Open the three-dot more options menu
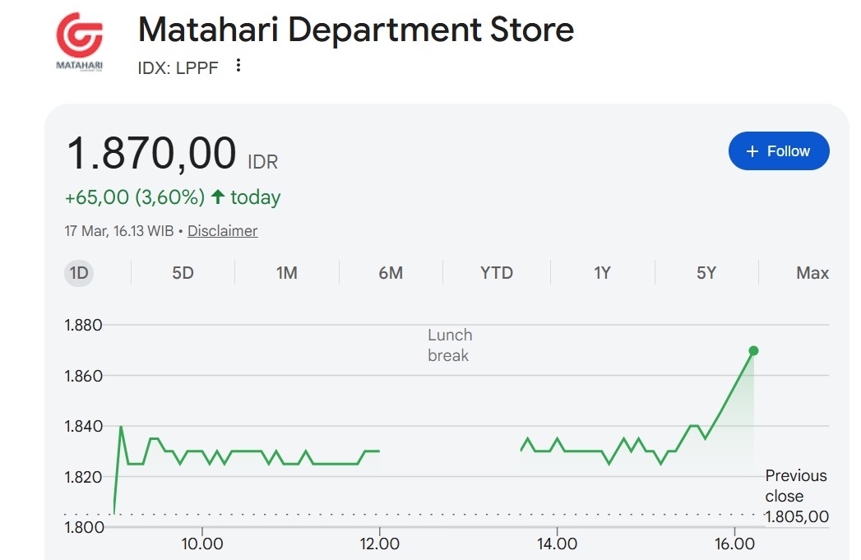This screenshot has width=861, height=560. [x=238, y=66]
